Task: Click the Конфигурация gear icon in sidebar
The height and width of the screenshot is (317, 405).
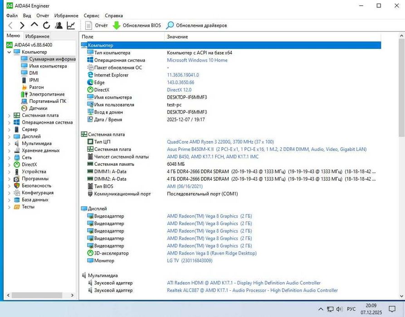Action: click(x=17, y=192)
